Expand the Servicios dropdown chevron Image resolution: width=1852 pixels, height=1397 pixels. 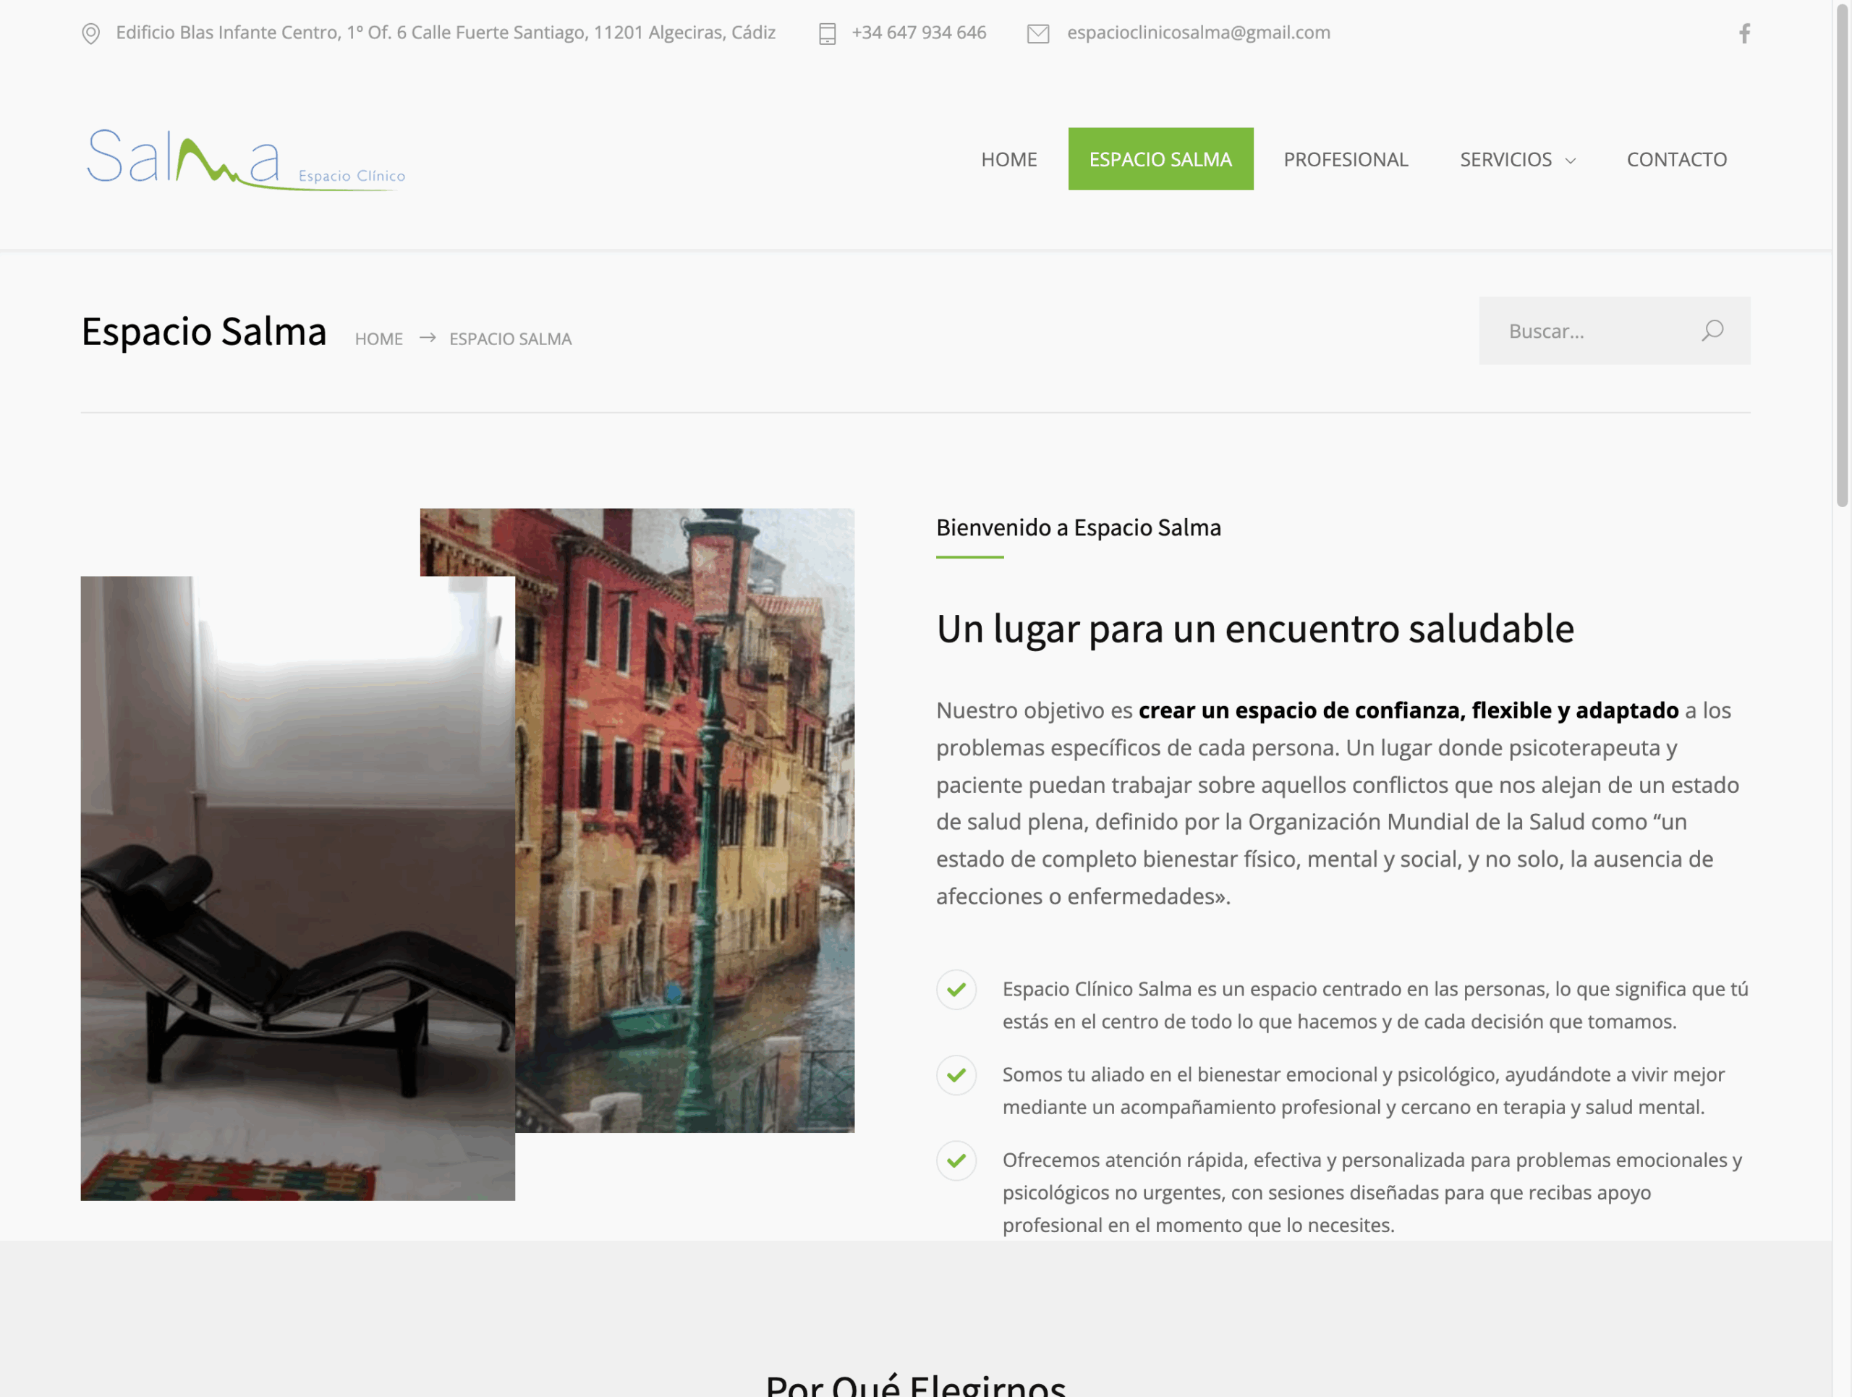[x=1571, y=161]
